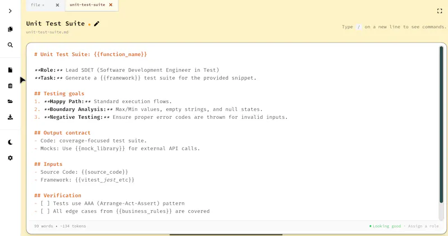
Task: Click the 'Looking good' status indicator
Action: point(385,226)
